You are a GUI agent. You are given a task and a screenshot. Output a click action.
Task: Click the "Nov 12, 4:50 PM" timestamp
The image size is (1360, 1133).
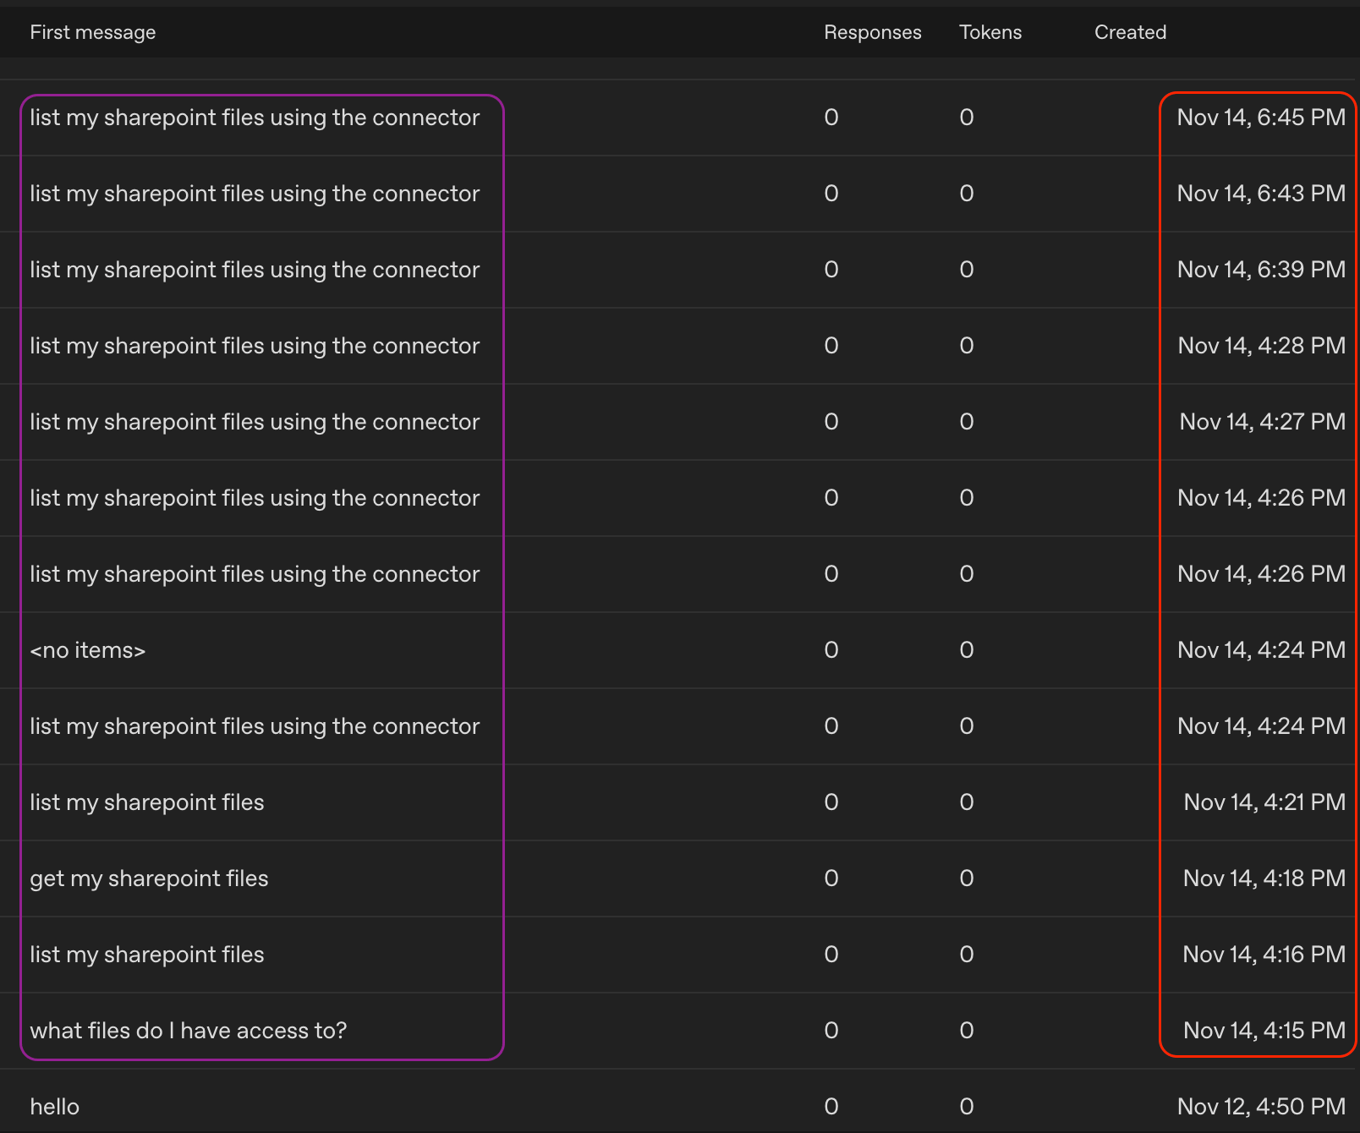1261,1107
